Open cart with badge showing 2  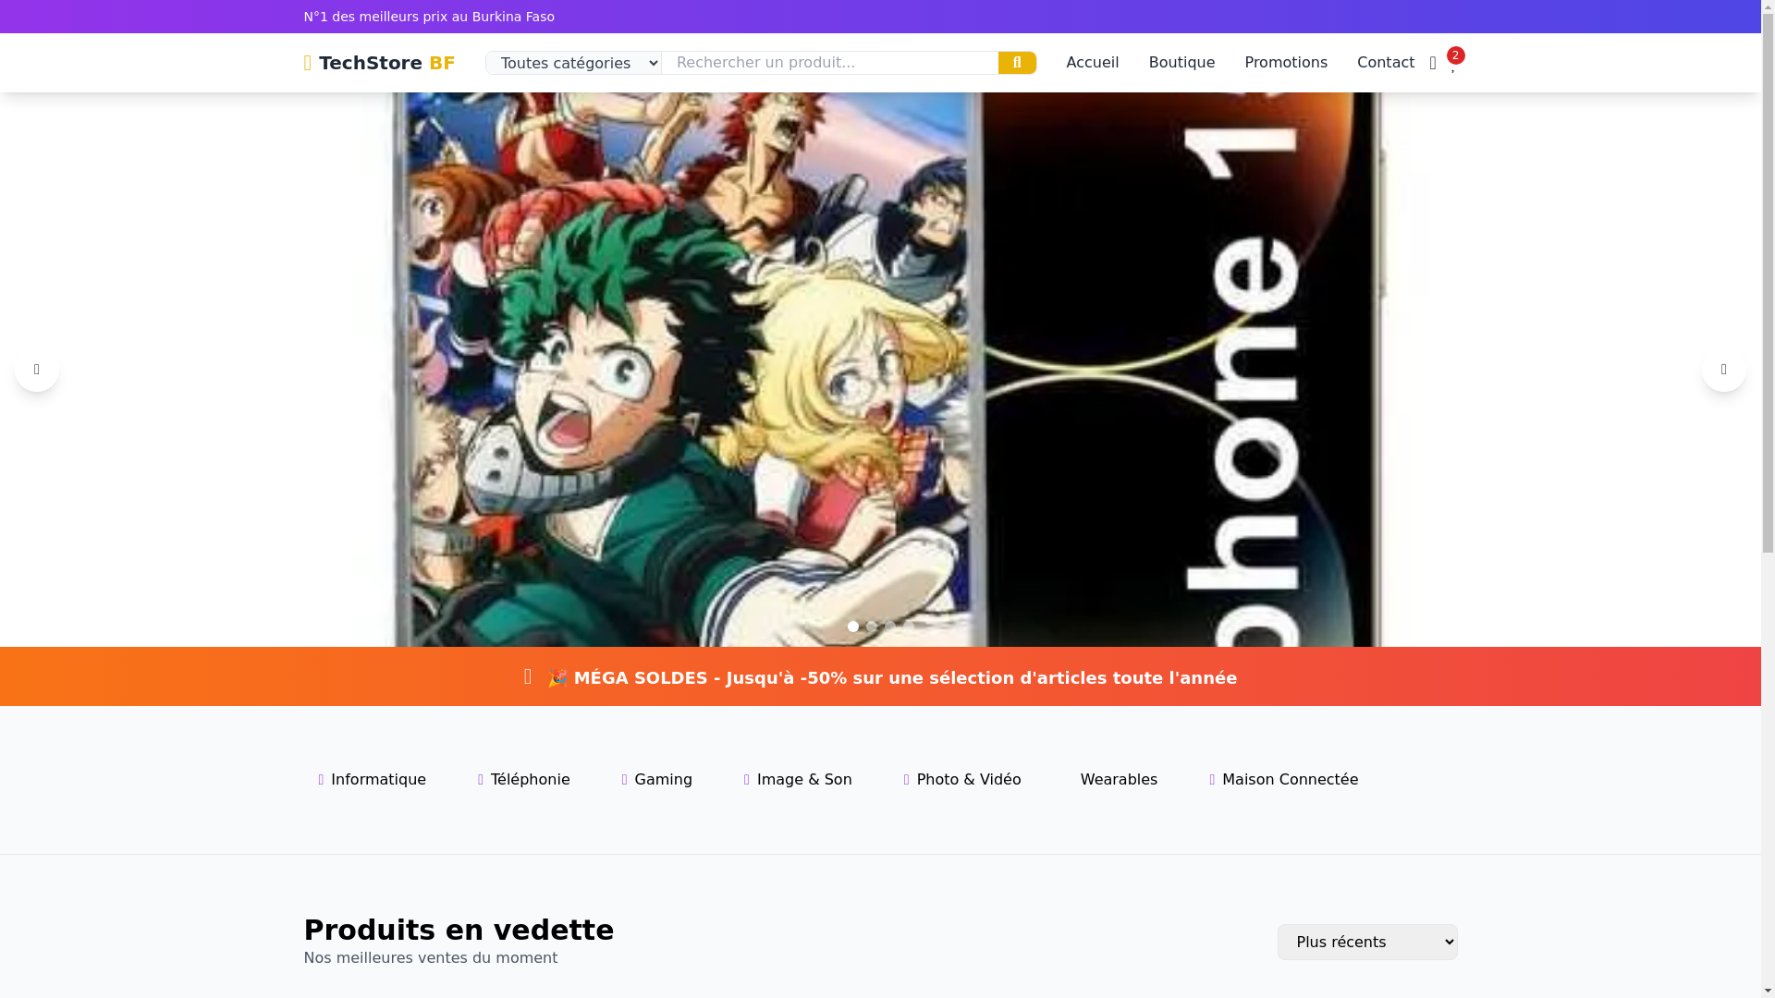tap(1452, 64)
